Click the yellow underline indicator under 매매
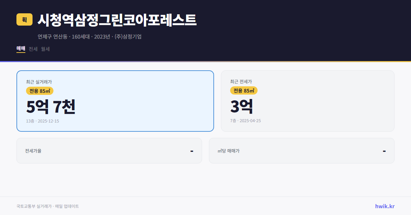The height and width of the screenshot is (215, 411). tap(21, 53)
